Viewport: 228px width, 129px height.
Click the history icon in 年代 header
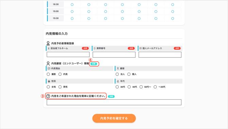click(118, 81)
